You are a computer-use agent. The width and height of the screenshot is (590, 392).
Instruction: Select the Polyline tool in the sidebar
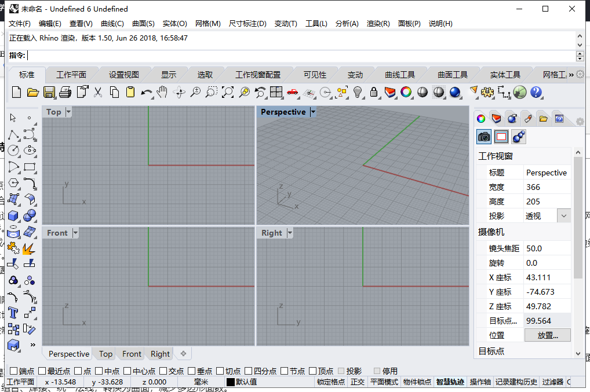(13, 134)
